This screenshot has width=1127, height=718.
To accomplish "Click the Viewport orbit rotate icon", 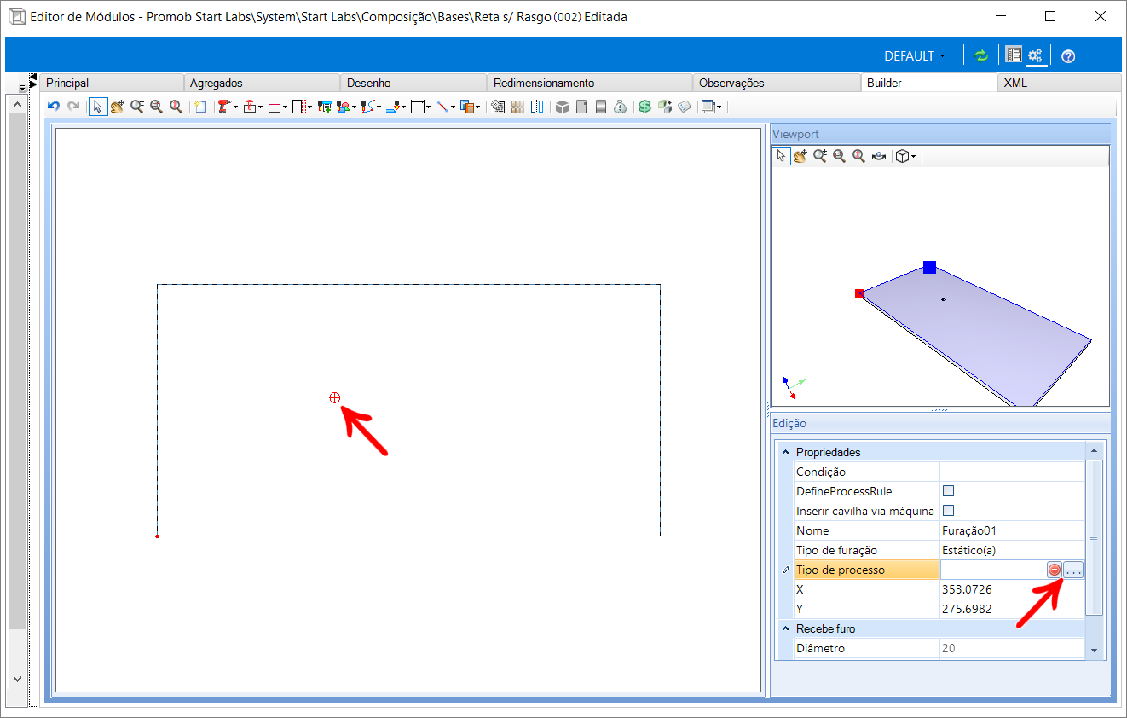I will (879, 156).
